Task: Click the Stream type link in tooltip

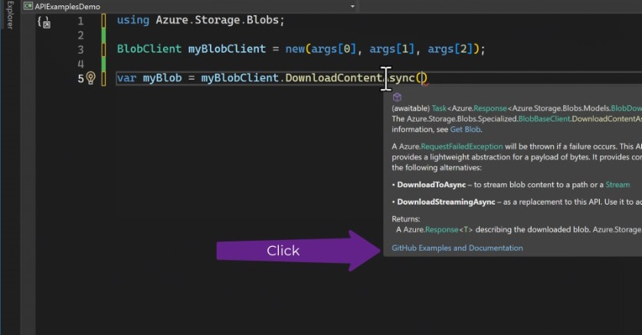Action: click(617, 185)
